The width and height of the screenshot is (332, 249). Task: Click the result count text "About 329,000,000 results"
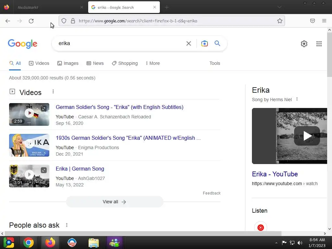(x=36, y=78)
